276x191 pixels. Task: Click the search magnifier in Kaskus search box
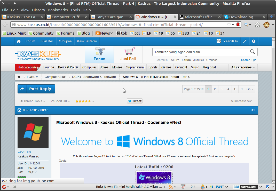coord(253,52)
